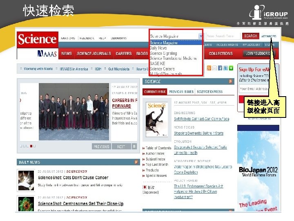
Task: Click the orange RSS feed icon near the social icons
Action: pos(209,68)
